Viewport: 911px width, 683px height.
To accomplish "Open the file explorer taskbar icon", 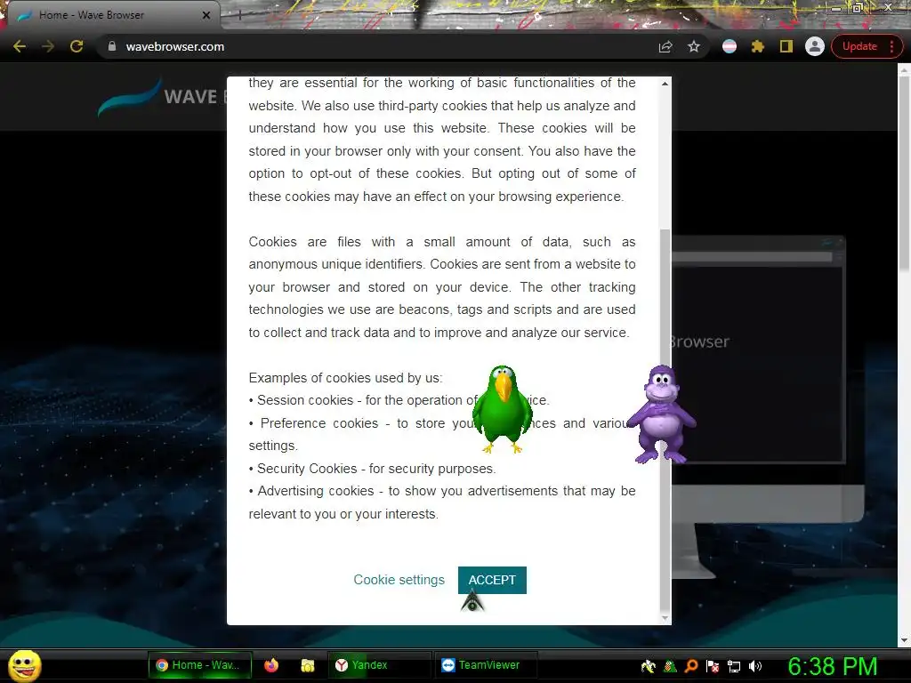I will (307, 665).
